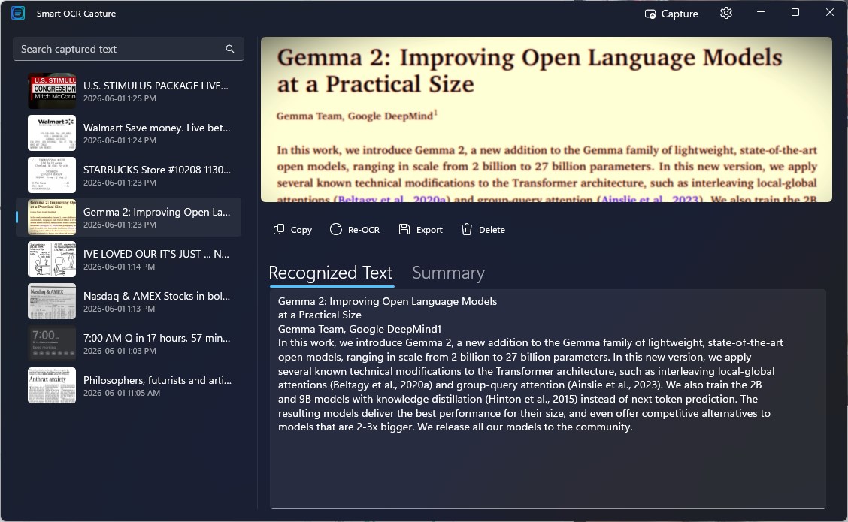Copy the recognized text

[292, 230]
